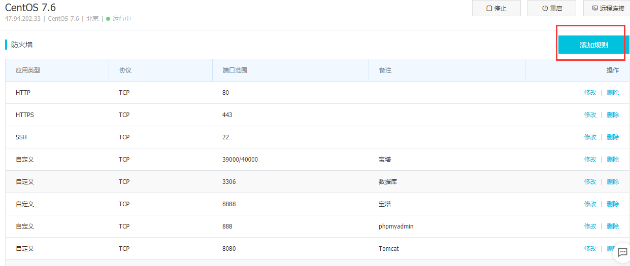Click port value 443
Image resolution: width=630 pixels, height=266 pixels.
(227, 115)
